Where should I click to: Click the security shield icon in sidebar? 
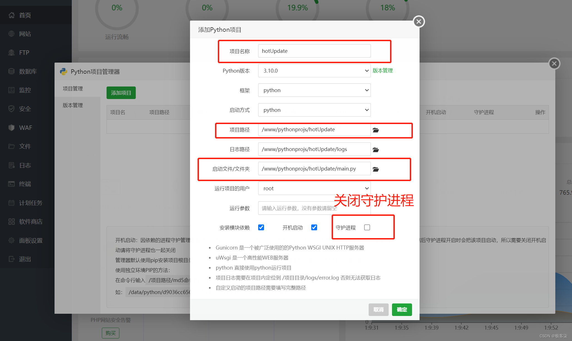point(11,109)
